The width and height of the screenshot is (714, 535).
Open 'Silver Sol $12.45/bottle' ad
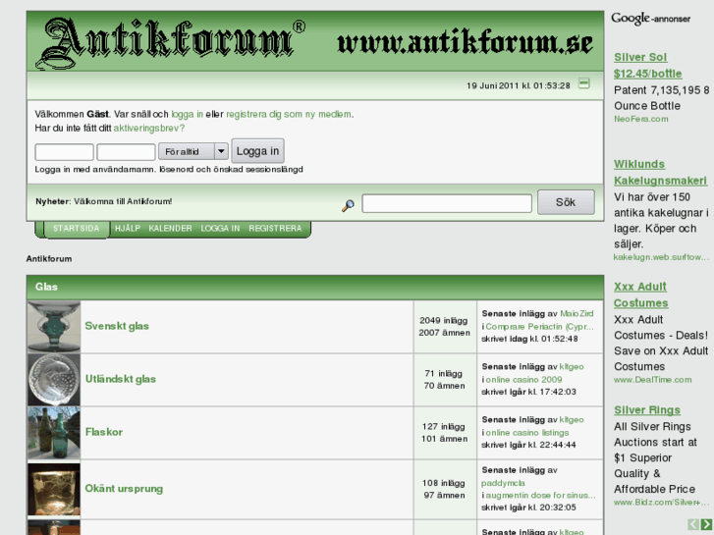647,65
